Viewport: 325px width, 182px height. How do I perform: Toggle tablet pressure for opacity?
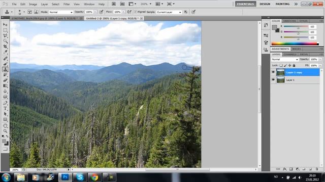pyautogui.click(x=101, y=12)
